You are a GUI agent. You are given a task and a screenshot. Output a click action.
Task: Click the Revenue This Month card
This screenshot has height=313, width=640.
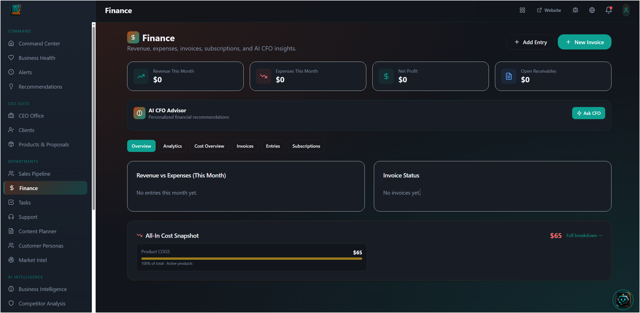[185, 76]
